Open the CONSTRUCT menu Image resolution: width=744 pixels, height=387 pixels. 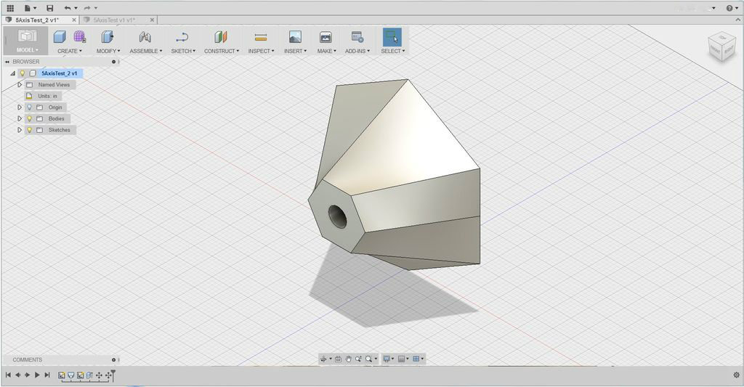pyautogui.click(x=221, y=51)
